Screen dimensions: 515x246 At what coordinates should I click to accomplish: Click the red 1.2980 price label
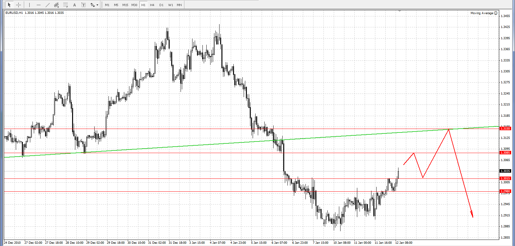click(505, 191)
